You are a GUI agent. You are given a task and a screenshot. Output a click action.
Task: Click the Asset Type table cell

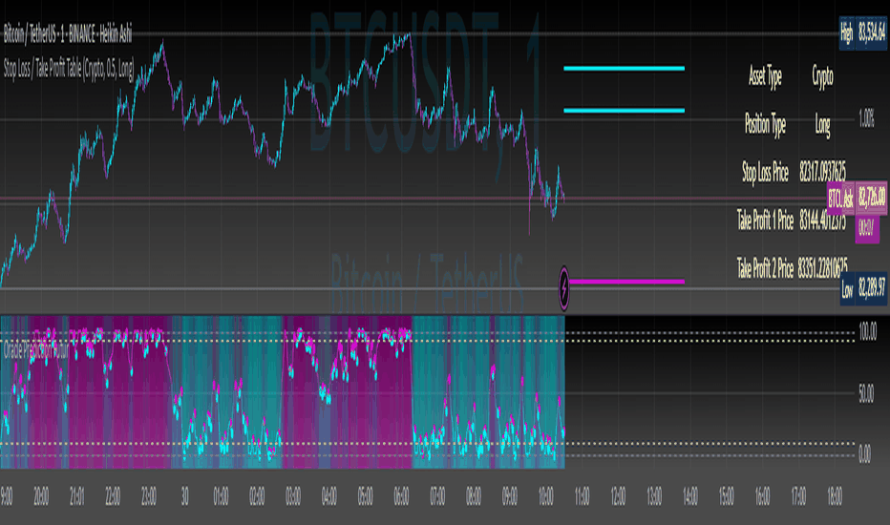(x=765, y=76)
